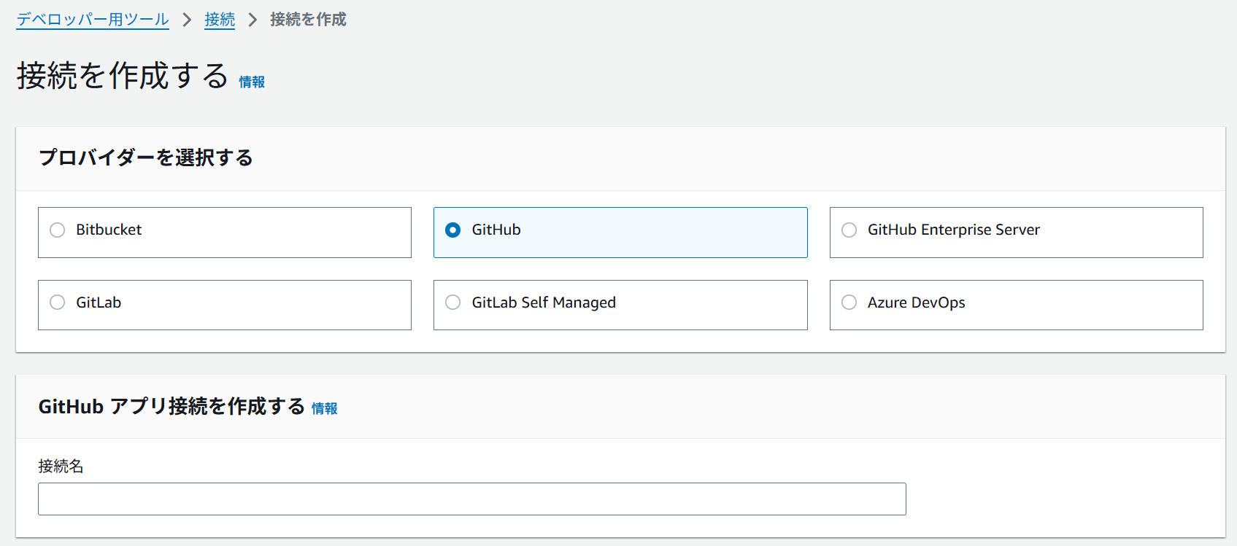1237x546 pixels.
Task: Navigate to the 接続 breadcrumb link
Action: (220, 20)
